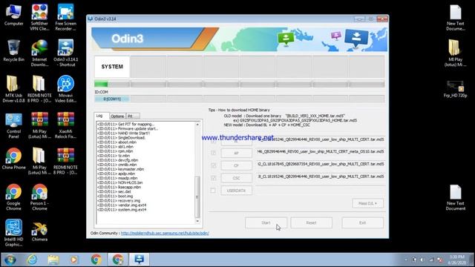Launch the Chimera desktop shortcut

pos(39,232)
